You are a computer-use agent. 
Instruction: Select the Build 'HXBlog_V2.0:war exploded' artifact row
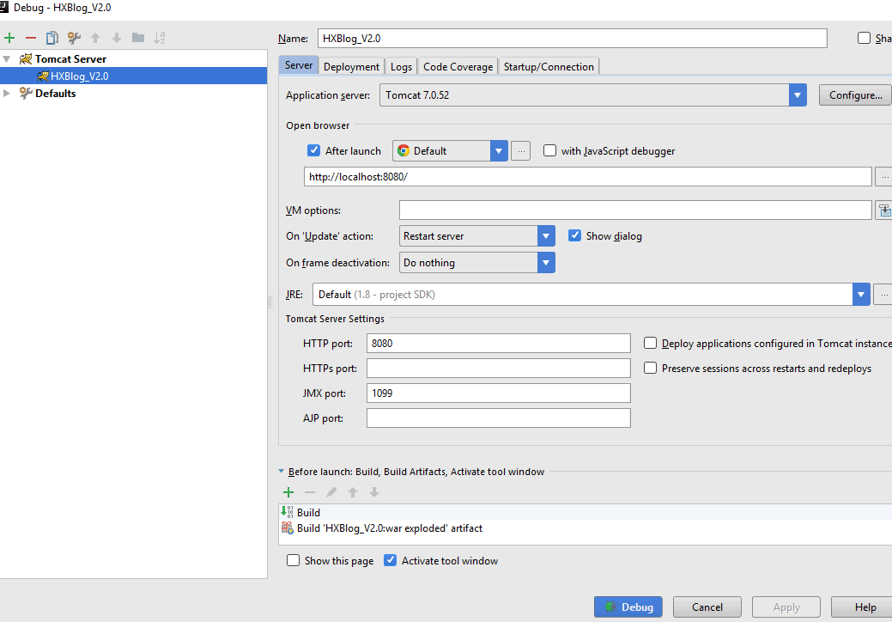[x=586, y=528]
